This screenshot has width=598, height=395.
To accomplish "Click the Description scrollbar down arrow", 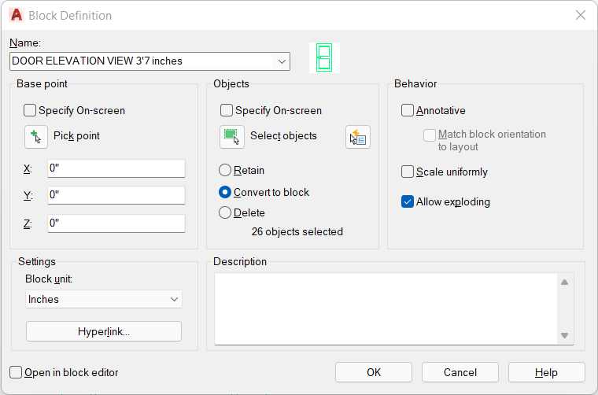I will (565, 335).
